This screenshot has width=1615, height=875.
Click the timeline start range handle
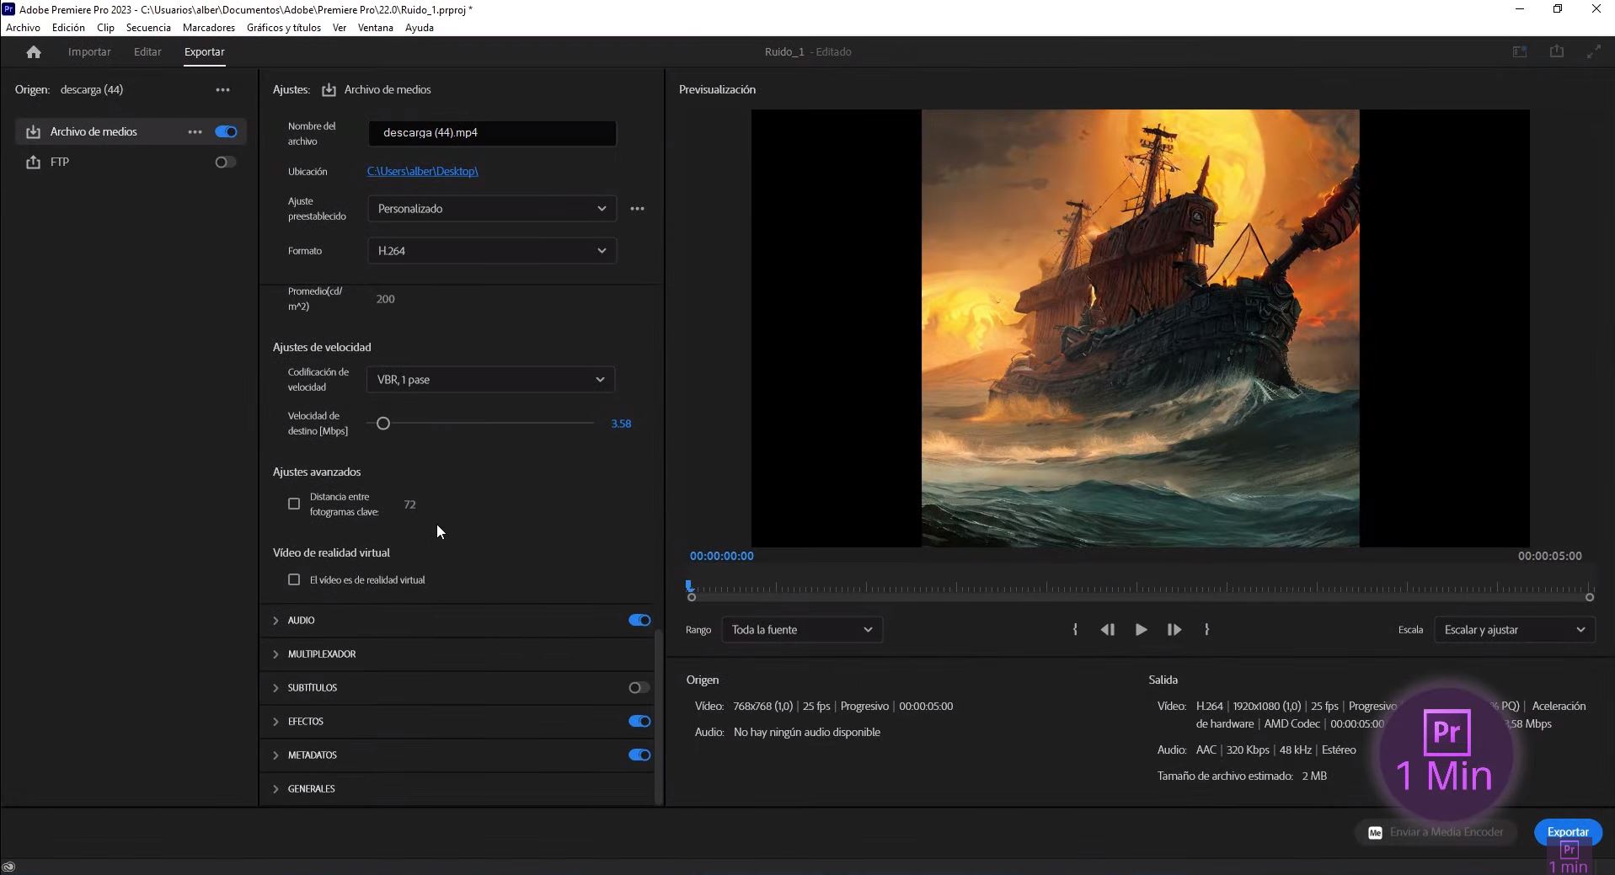pyautogui.click(x=692, y=597)
